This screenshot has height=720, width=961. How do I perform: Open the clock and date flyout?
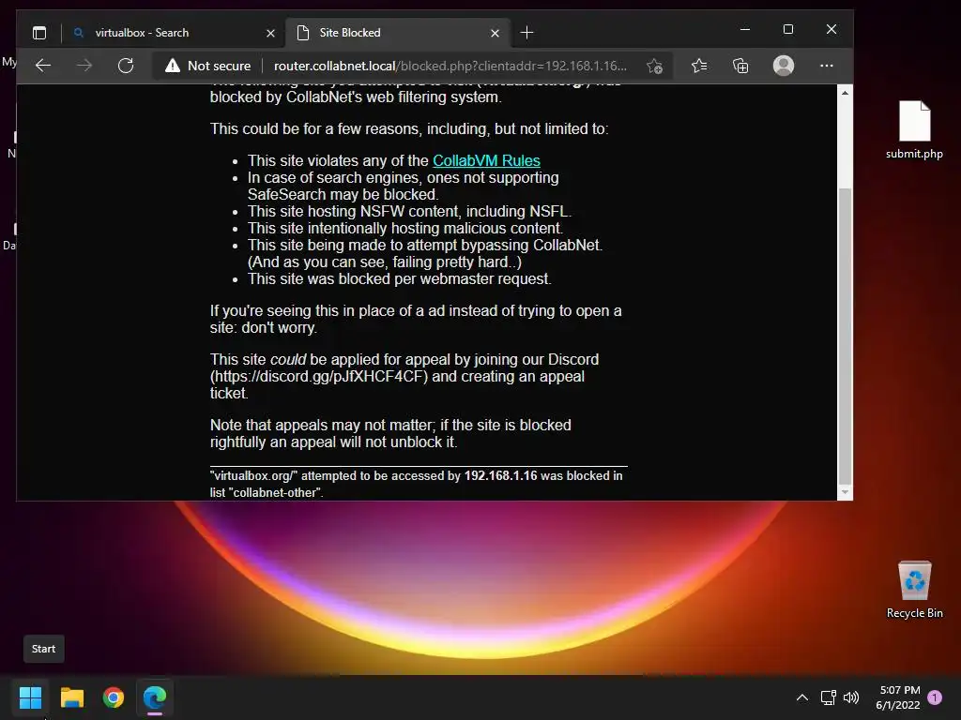coord(898,697)
